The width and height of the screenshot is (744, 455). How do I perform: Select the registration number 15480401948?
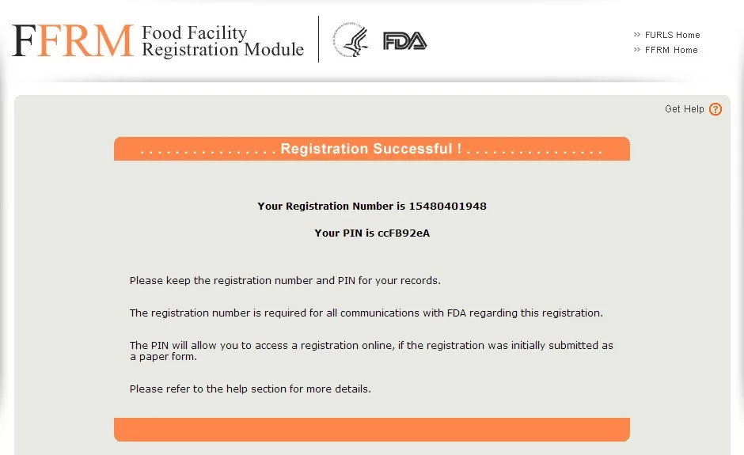pos(447,207)
